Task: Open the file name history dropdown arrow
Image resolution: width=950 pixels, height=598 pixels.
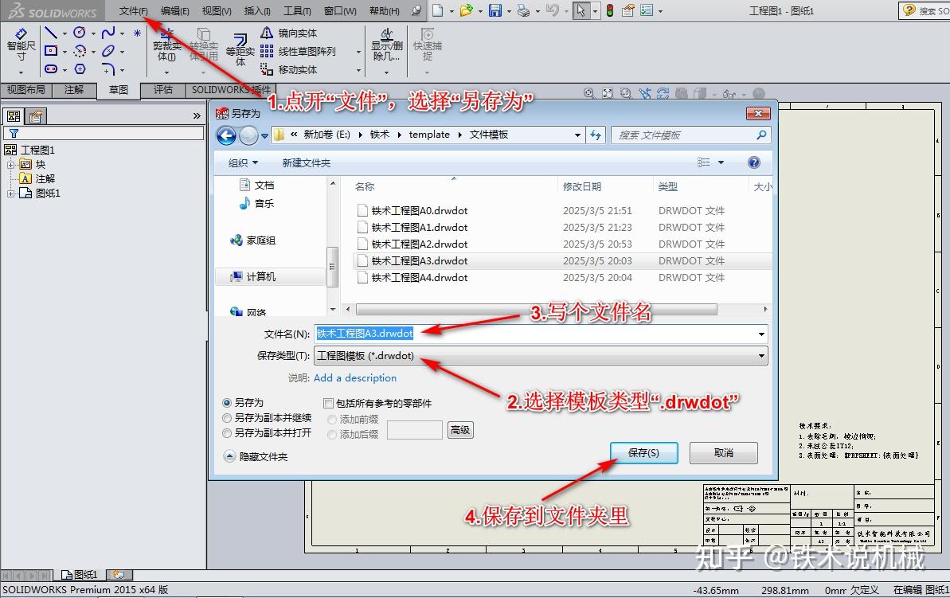Action: point(761,334)
